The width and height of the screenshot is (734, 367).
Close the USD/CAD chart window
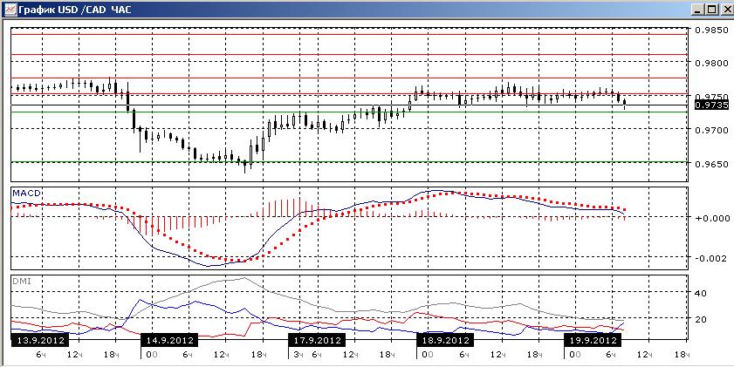[725, 9]
